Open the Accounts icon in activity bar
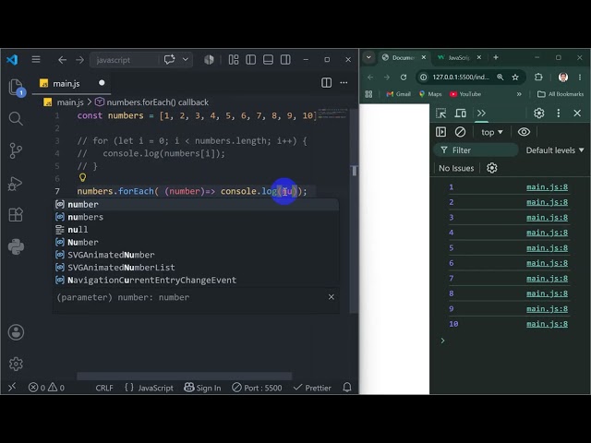The width and height of the screenshot is (591, 443). [16, 332]
